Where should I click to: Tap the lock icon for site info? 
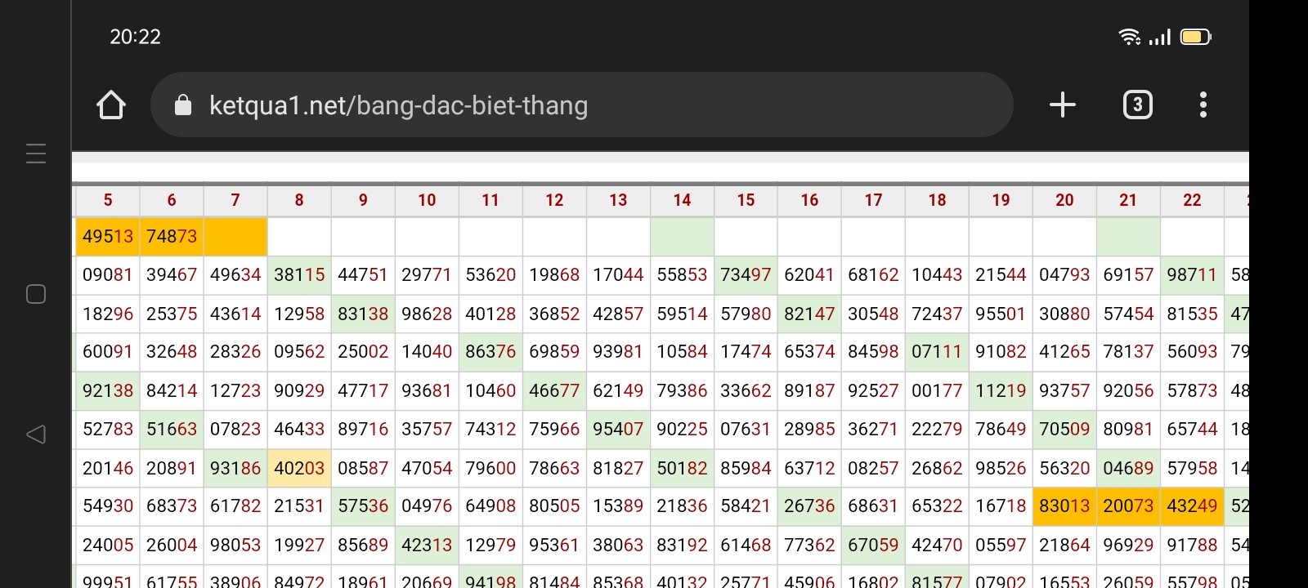click(183, 105)
